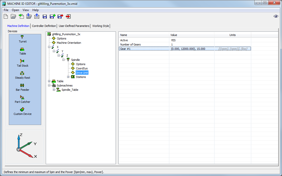Select the top-level Options tree node
The image size is (282, 176).
61,38
